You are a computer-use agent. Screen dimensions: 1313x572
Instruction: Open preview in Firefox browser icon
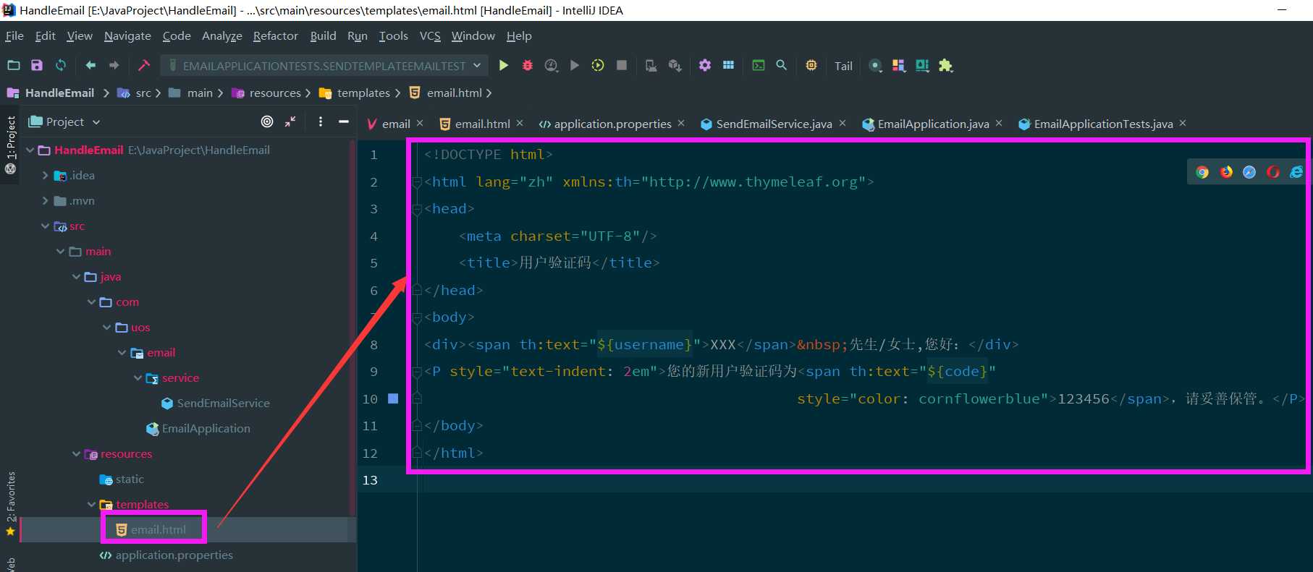click(1226, 172)
